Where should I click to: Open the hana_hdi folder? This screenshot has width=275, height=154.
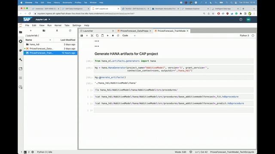click(51, 44)
